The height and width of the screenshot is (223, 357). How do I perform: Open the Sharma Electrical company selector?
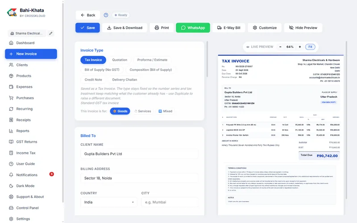tap(27, 33)
